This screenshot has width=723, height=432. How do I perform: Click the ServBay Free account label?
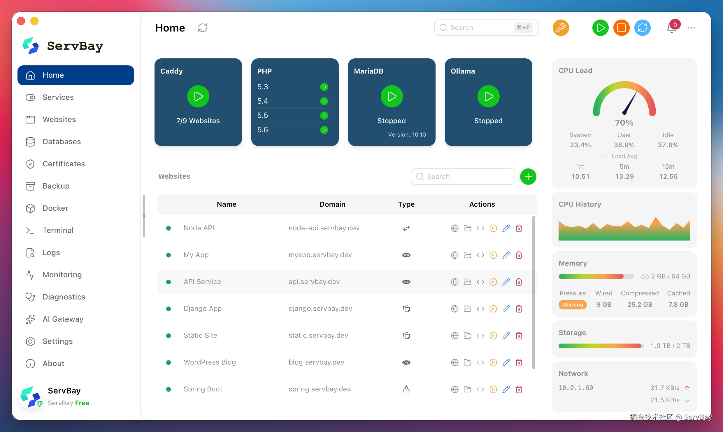pyautogui.click(x=69, y=403)
